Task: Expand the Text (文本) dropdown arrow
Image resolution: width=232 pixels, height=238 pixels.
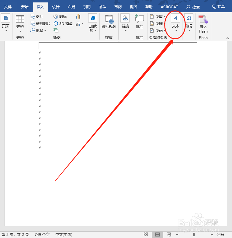Action: 176,31
